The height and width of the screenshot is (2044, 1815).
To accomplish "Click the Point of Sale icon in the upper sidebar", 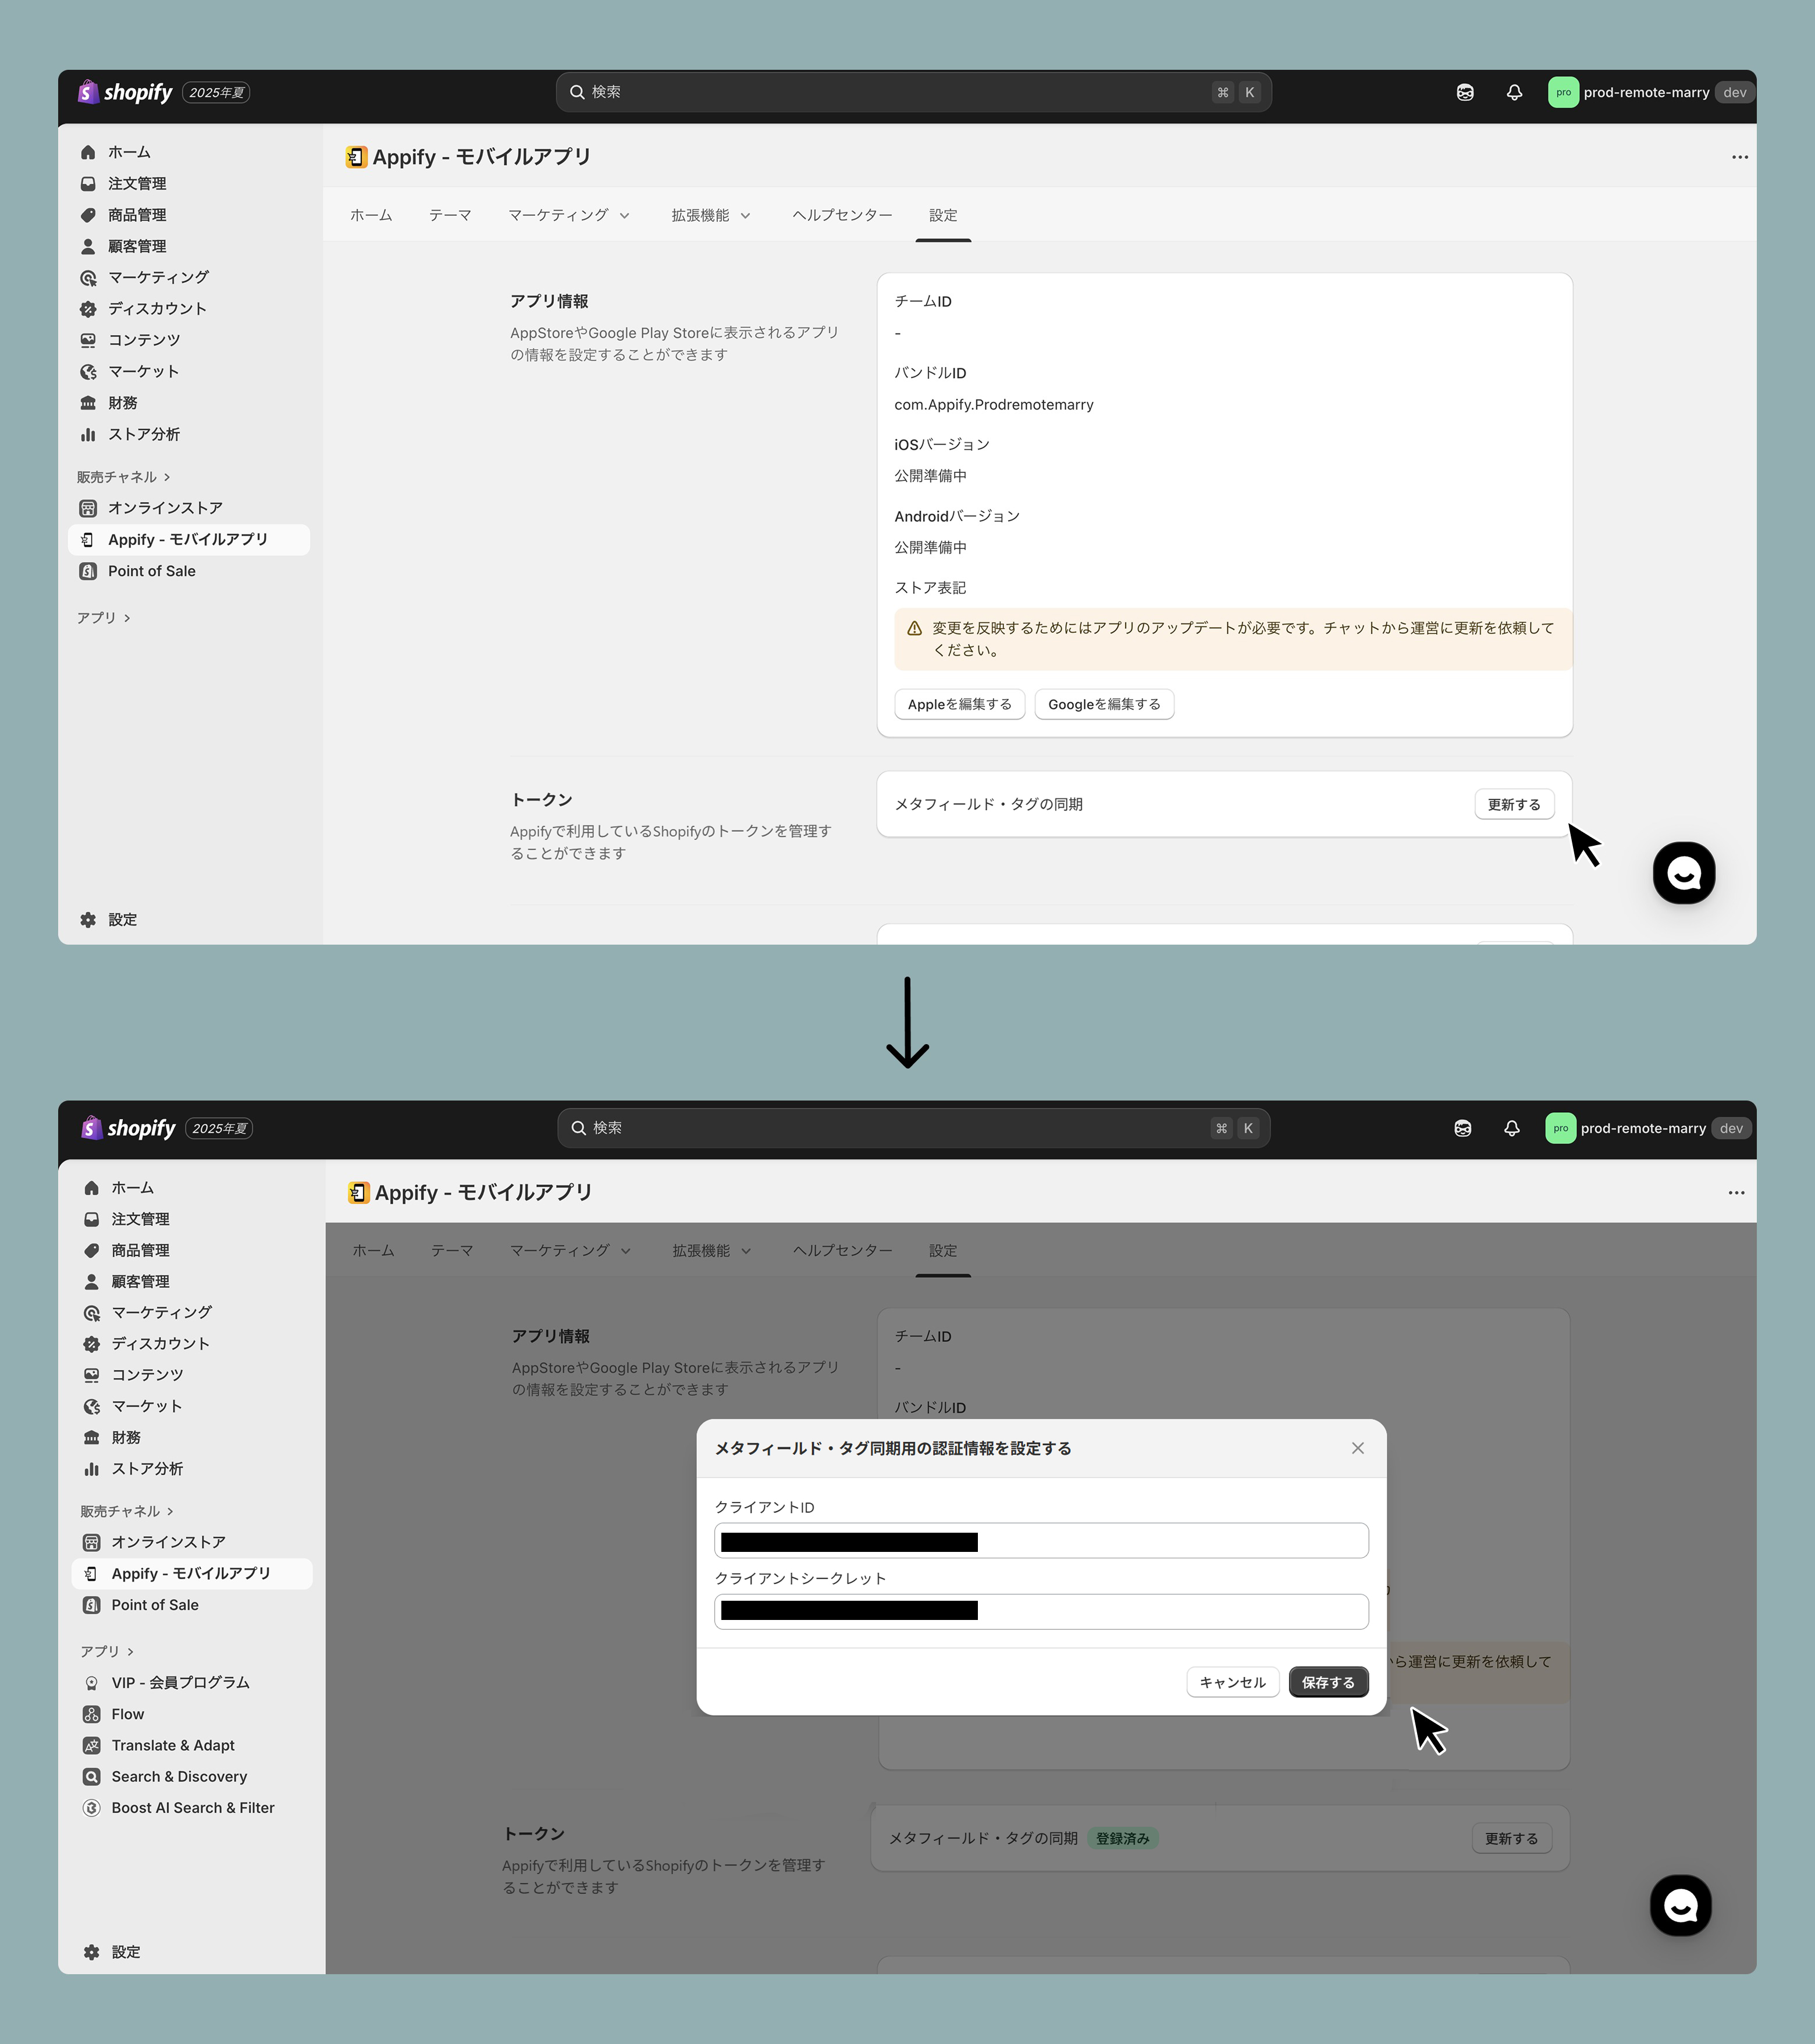I will (88, 571).
